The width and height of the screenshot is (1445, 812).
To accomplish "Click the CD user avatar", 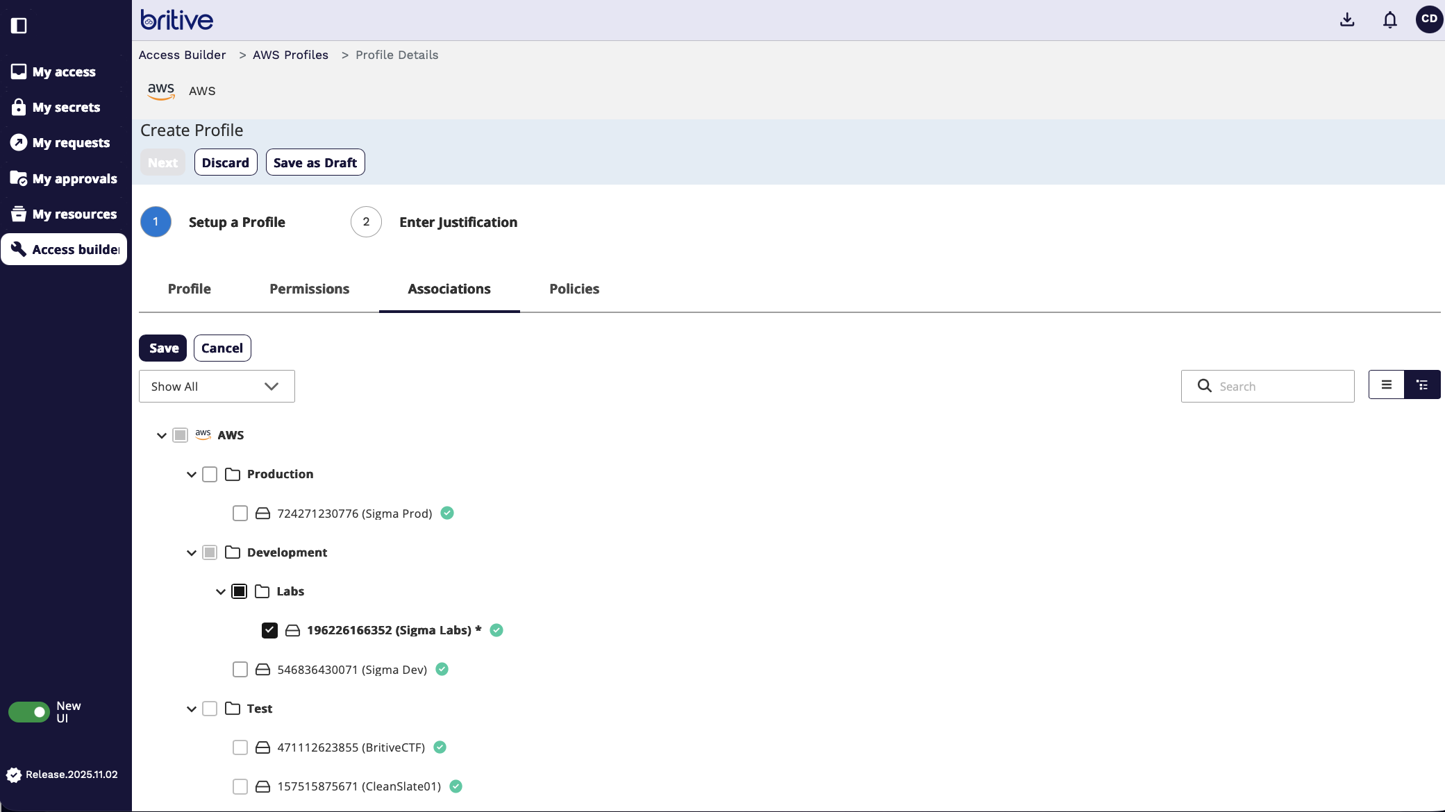I will click(x=1429, y=19).
